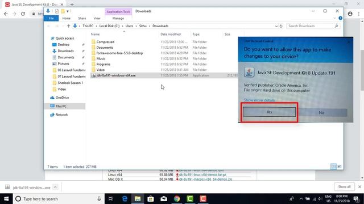Viewport: 364px width, 204px height.
Task: Click Chrome reload page button
Action: (x=23, y=14)
